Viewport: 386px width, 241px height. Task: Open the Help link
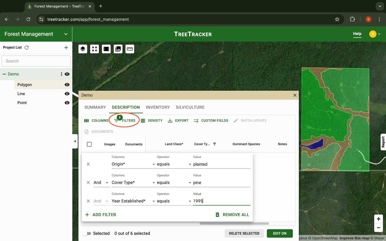tap(357, 34)
